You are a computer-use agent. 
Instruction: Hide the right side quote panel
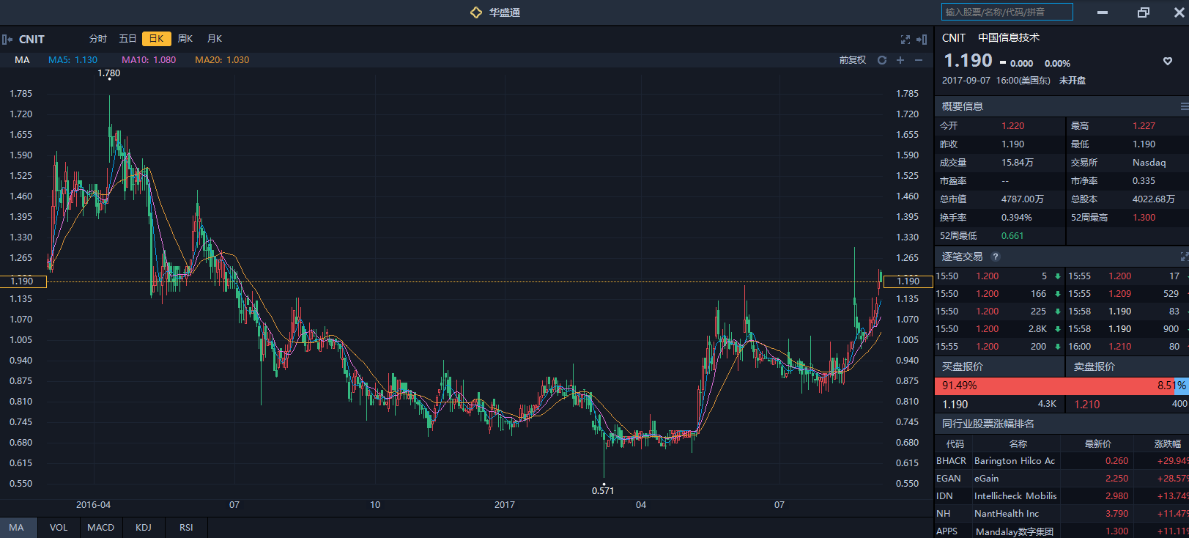coord(922,40)
